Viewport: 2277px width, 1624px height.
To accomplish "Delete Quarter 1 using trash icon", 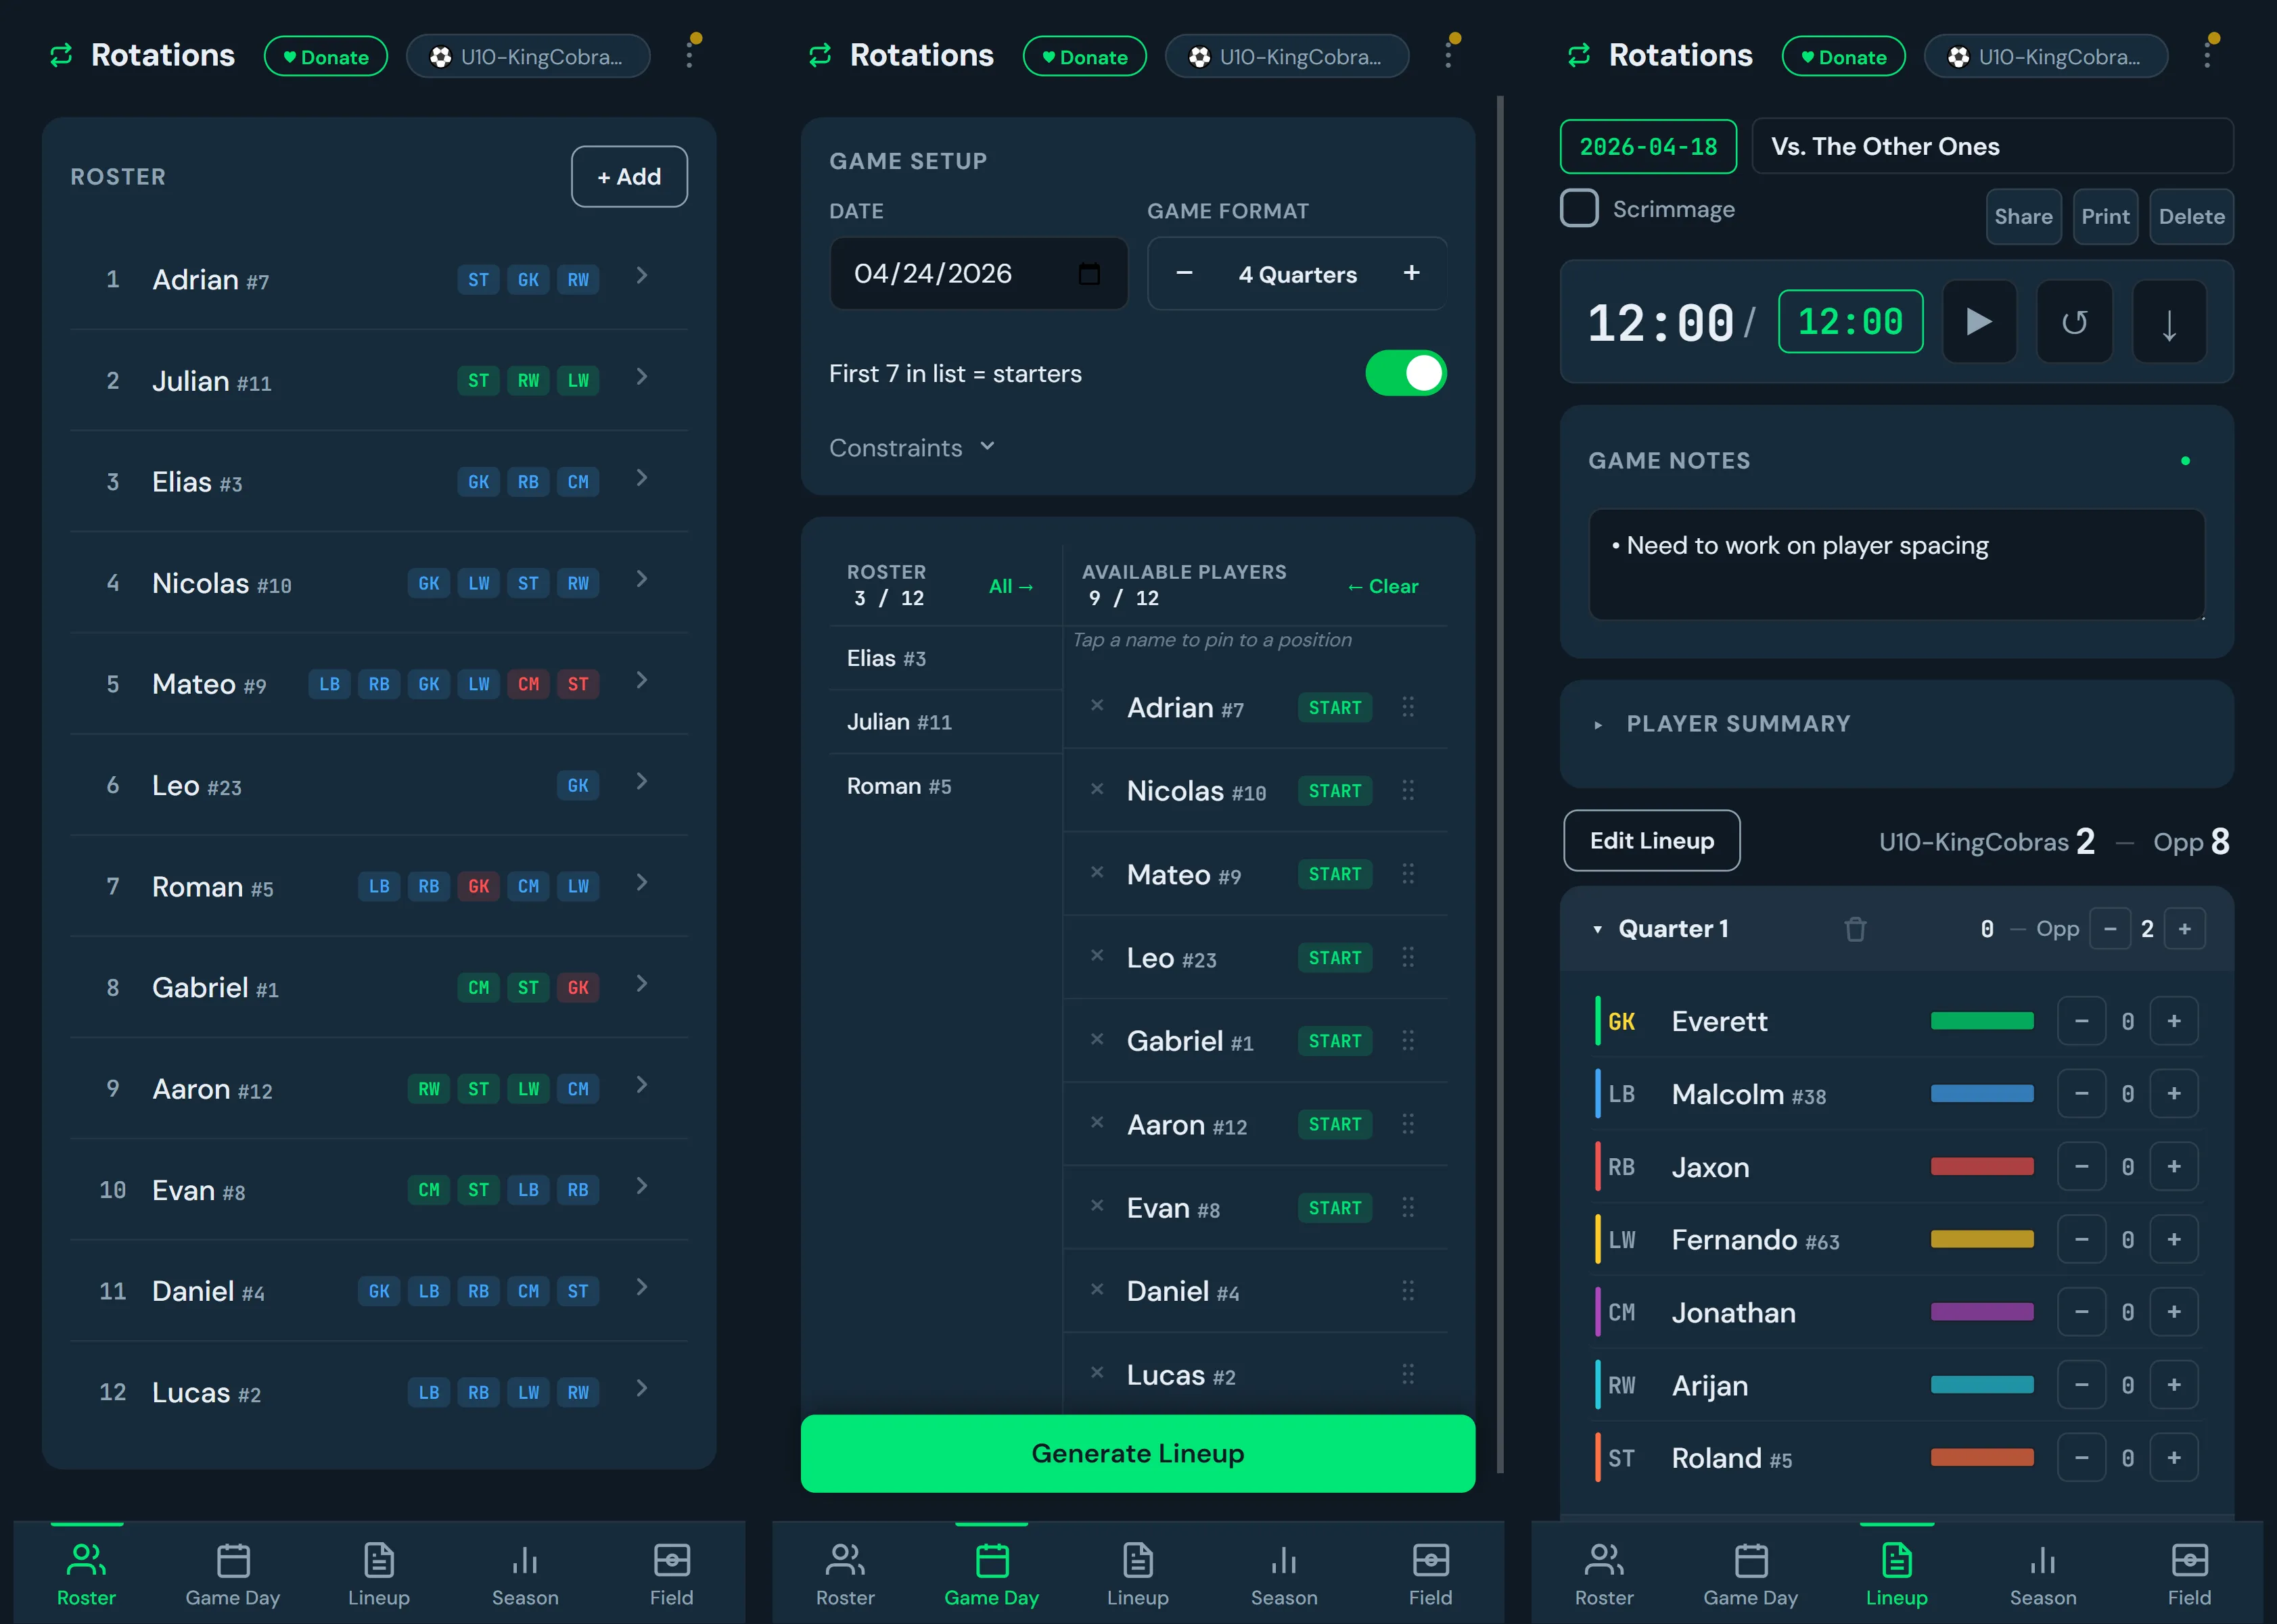I will pos(1855,929).
